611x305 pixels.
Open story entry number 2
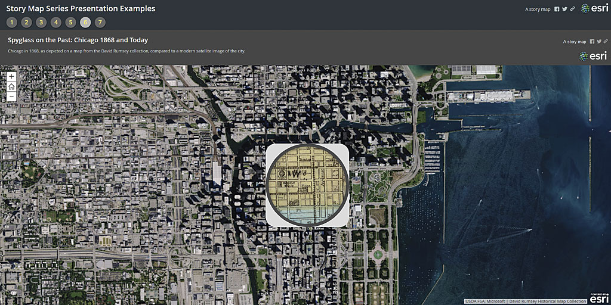26,22
